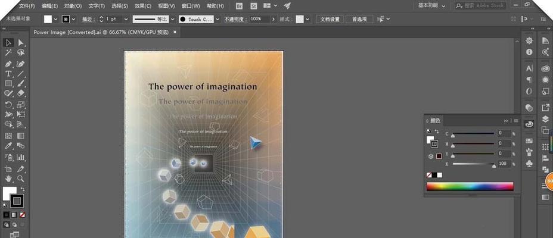Select the Column Graph tool

point(20,157)
